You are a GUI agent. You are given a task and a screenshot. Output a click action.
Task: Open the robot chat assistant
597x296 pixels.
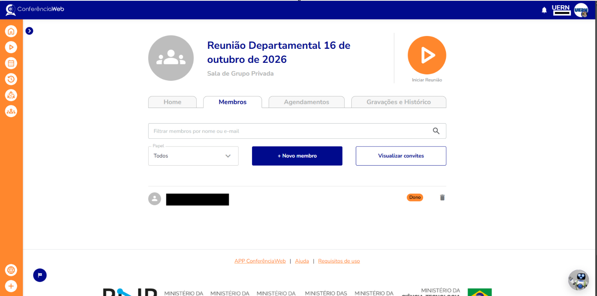click(579, 280)
